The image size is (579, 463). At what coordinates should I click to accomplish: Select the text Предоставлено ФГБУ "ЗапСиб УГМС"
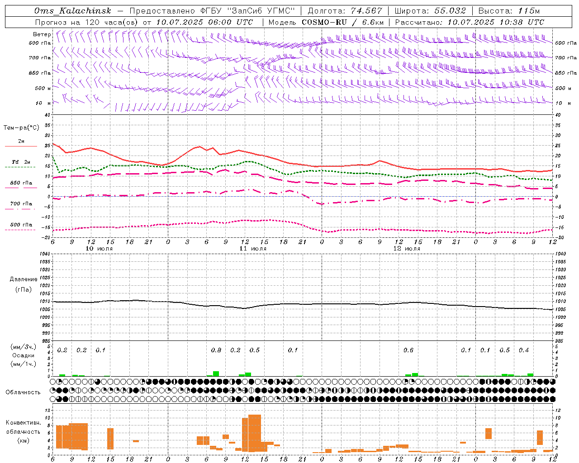[x=212, y=11]
